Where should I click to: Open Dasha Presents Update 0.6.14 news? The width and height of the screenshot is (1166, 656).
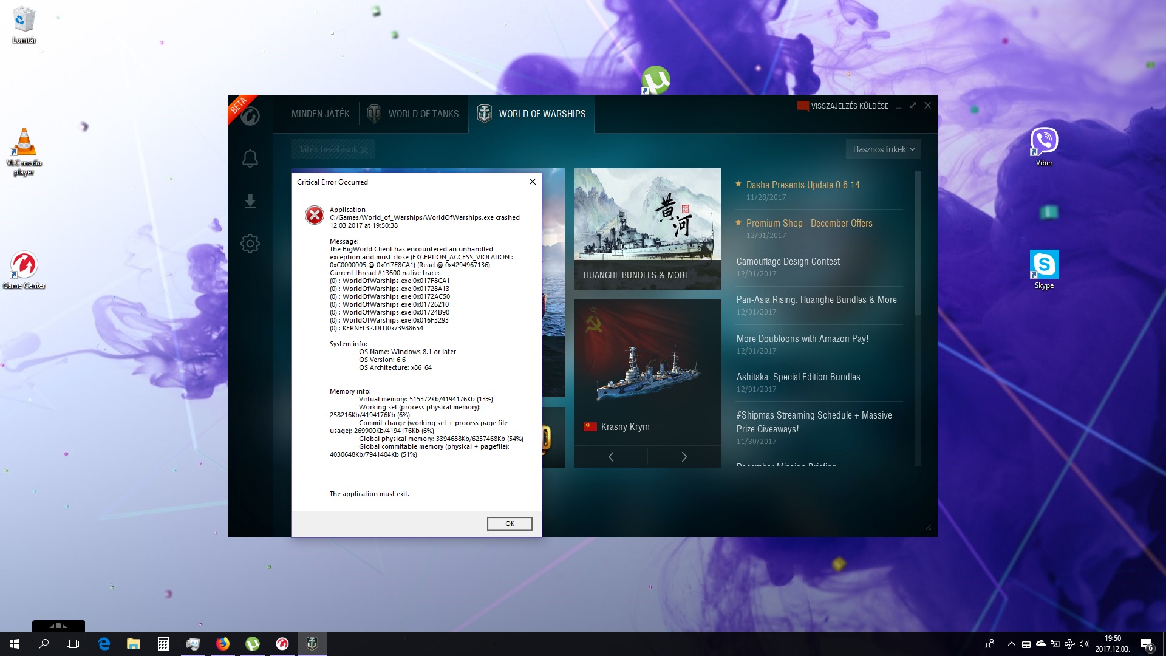click(x=803, y=185)
